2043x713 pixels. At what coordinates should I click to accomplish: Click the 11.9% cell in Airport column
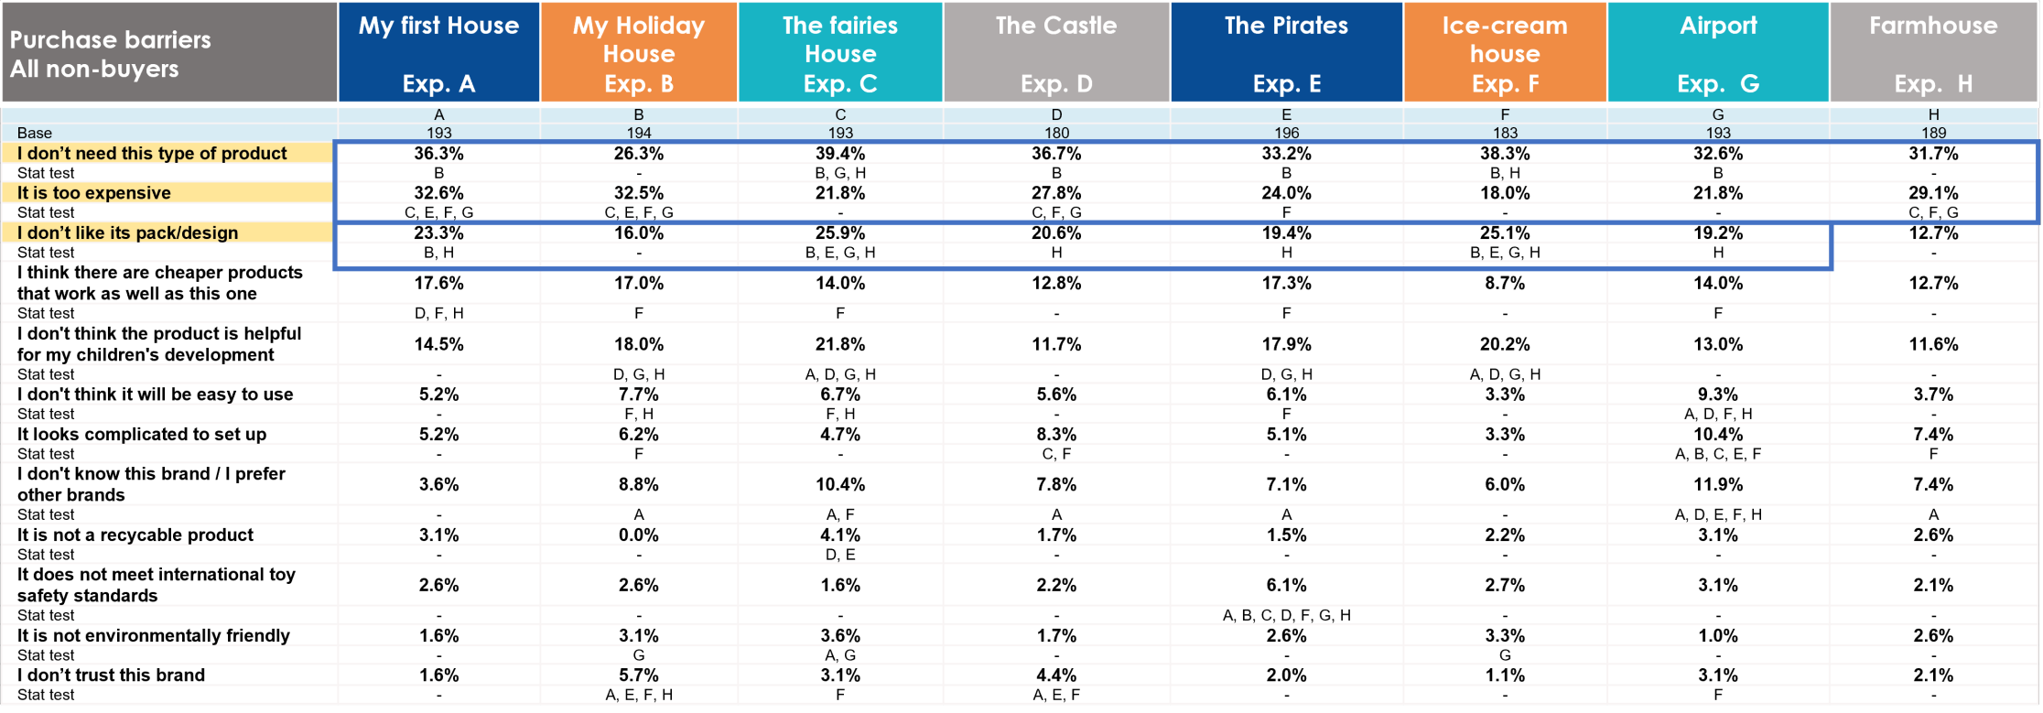1718,484
